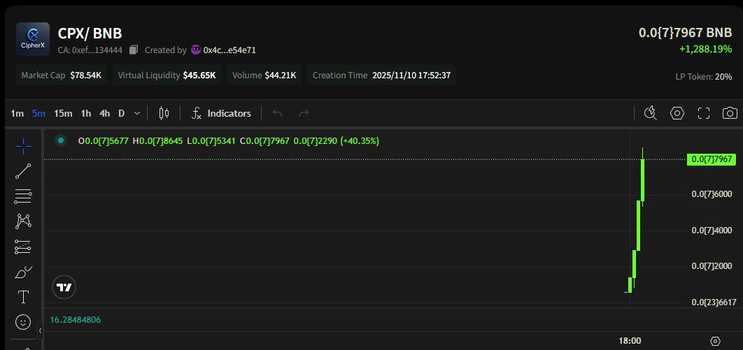This screenshot has width=743, height=350.
Task: Open the Fibonacci retracement tools
Action: click(x=23, y=196)
